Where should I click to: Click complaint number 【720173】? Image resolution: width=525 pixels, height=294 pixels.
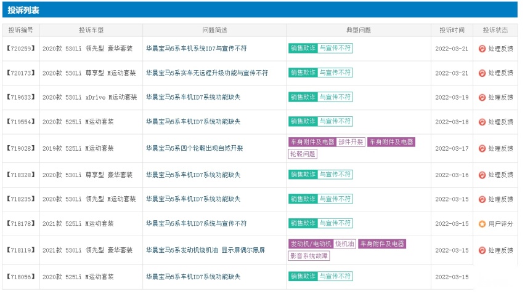point(21,73)
